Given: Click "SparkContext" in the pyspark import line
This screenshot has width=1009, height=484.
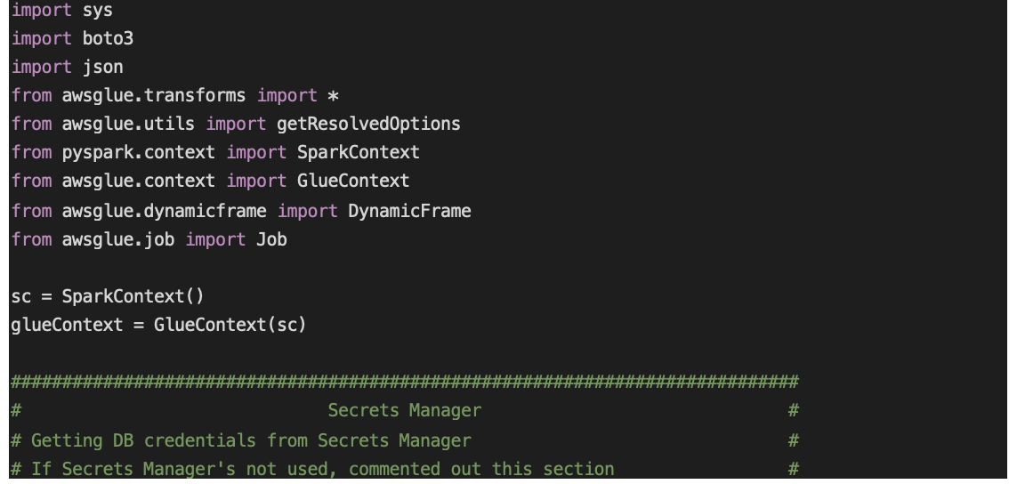Looking at the screenshot, I should [x=358, y=153].
